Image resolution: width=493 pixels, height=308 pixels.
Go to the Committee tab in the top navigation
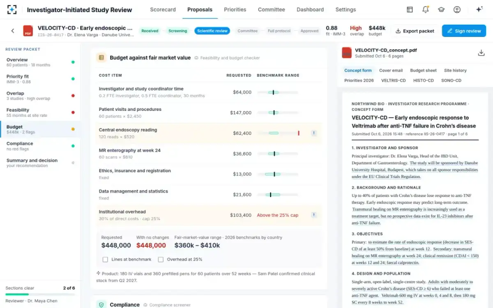click(x=272, y=9)
